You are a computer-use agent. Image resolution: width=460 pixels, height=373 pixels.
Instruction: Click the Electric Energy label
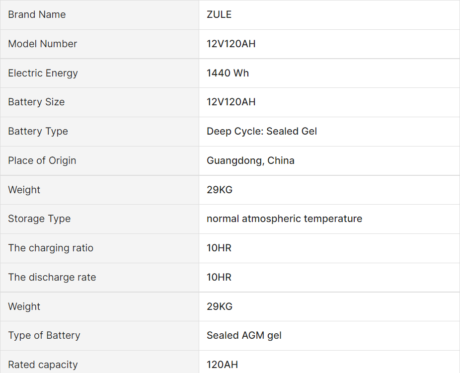(x=43, y=73)
